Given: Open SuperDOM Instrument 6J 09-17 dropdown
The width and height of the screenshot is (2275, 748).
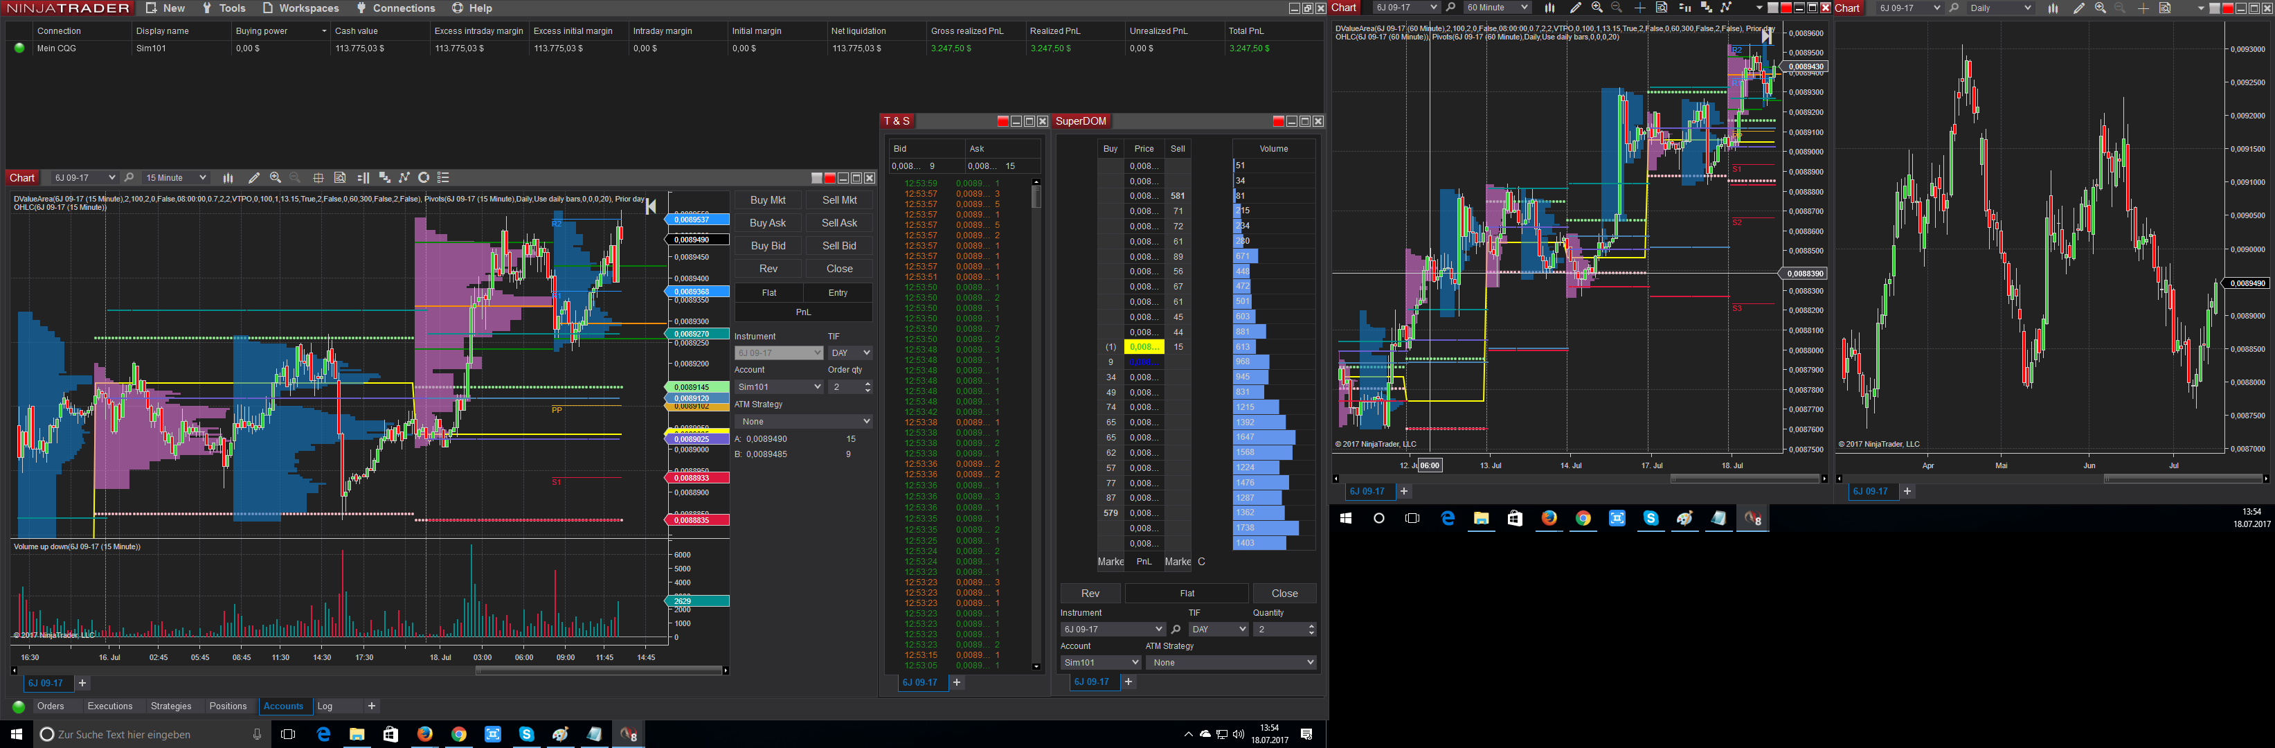Looking at the screenshot, I should tap(1113, 630).
